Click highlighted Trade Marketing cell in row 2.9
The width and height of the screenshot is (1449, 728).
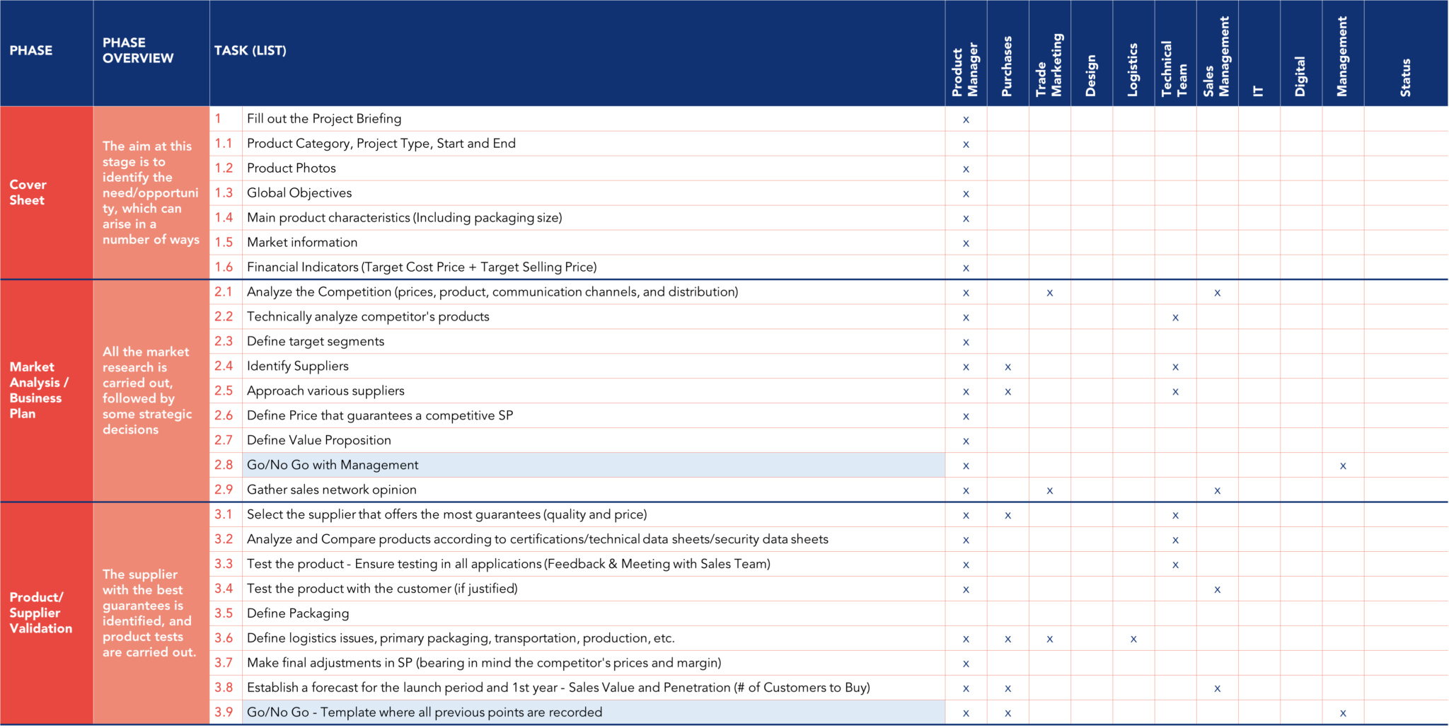coord(1049,490)
